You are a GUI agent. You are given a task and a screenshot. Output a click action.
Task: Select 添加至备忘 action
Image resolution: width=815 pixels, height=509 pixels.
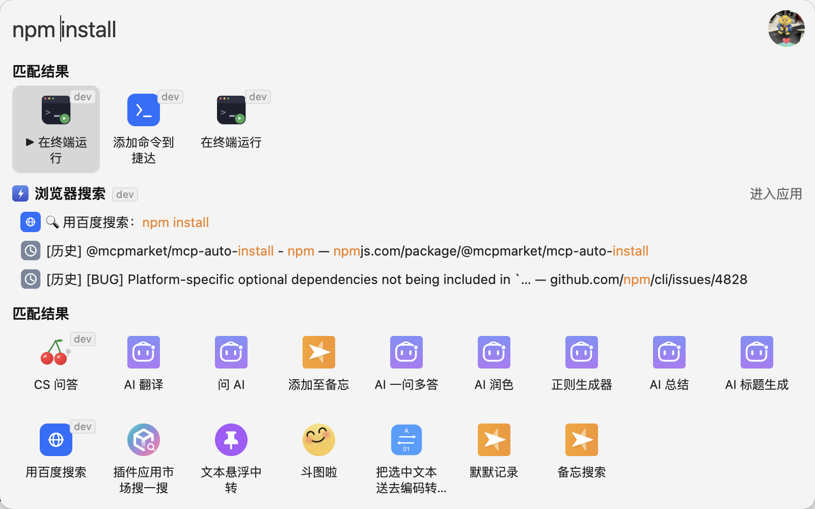pos(319,364)
